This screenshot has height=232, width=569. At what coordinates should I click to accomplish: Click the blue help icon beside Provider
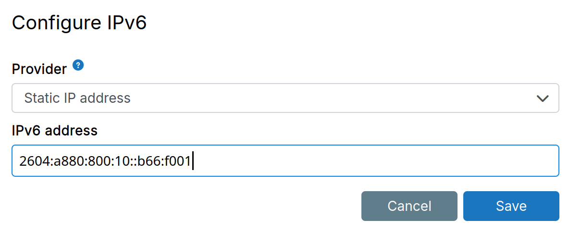[78, 65]
